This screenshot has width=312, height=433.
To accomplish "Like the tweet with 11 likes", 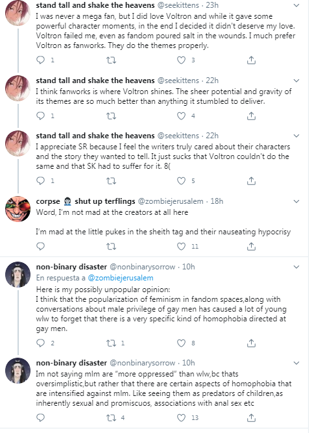I will (x=181, y=246).
